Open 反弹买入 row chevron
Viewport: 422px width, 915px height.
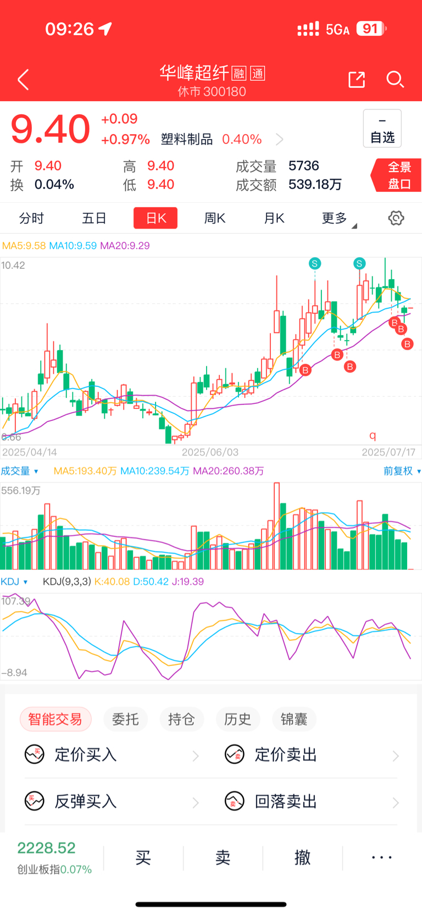[196, 803]
